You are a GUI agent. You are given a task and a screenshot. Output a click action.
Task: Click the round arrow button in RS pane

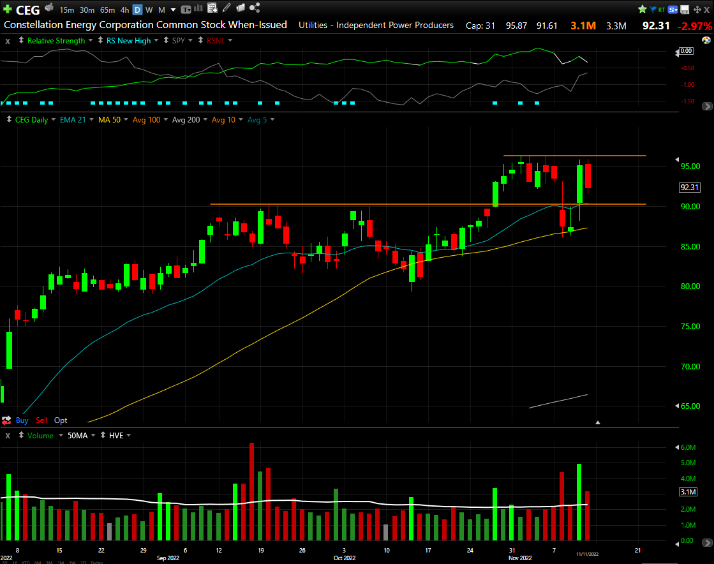pyautogui.click(x=707, y=106)
